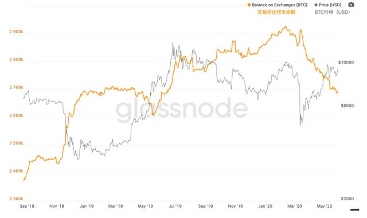
Task: Click the $2000 right axis label
Action: click(x=348, y=199)
